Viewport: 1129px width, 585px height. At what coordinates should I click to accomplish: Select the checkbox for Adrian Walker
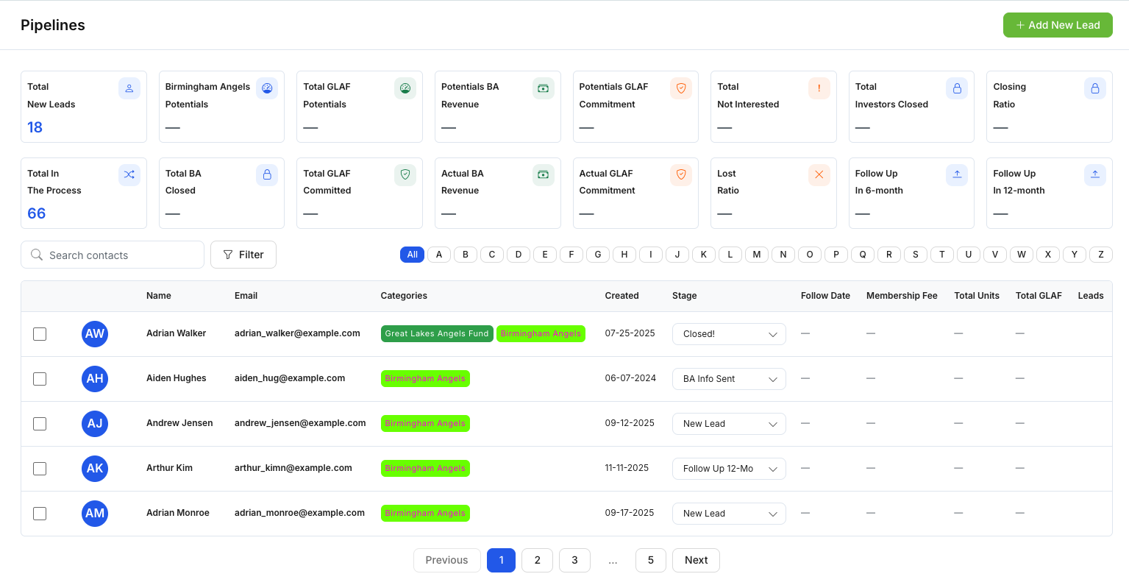tap(40, 334)
